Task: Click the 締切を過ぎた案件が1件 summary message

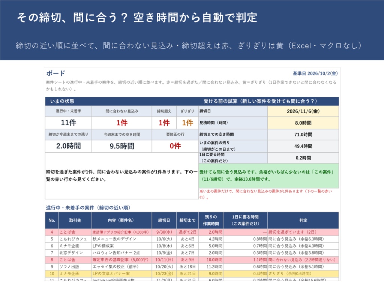Action: coord(122,175)
